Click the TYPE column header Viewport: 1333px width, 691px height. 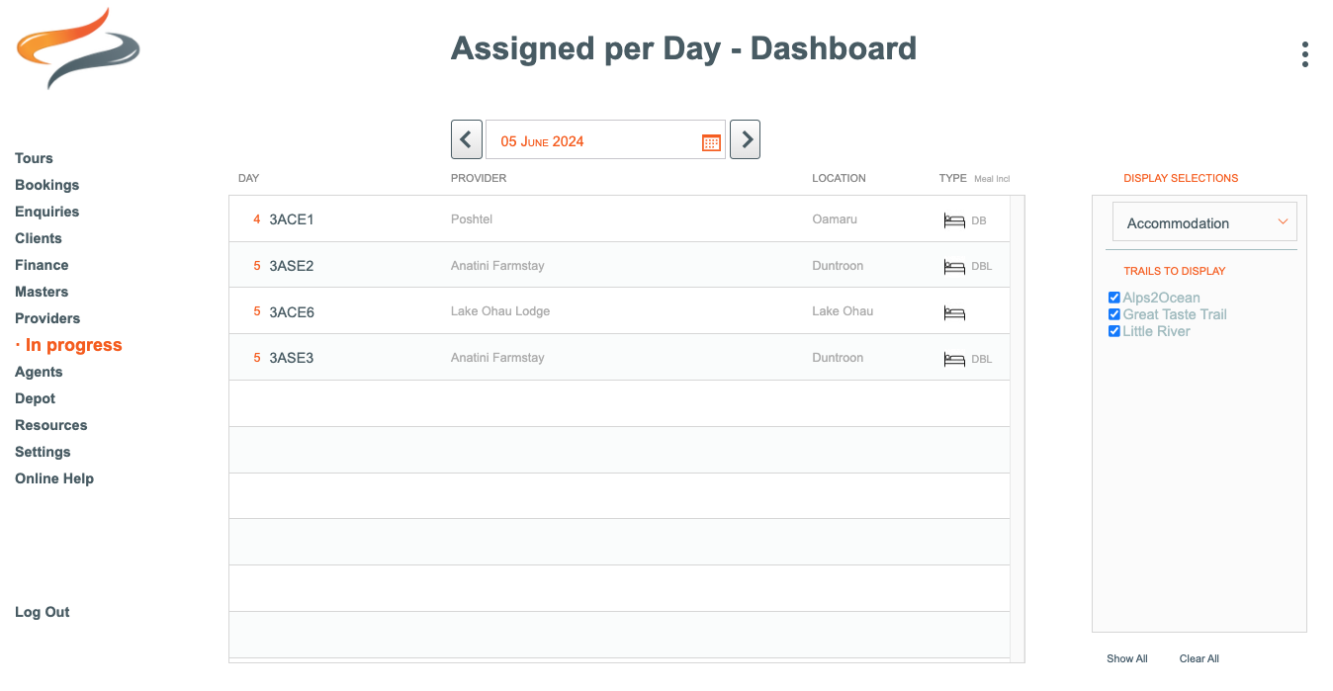(x=953, y=178)
